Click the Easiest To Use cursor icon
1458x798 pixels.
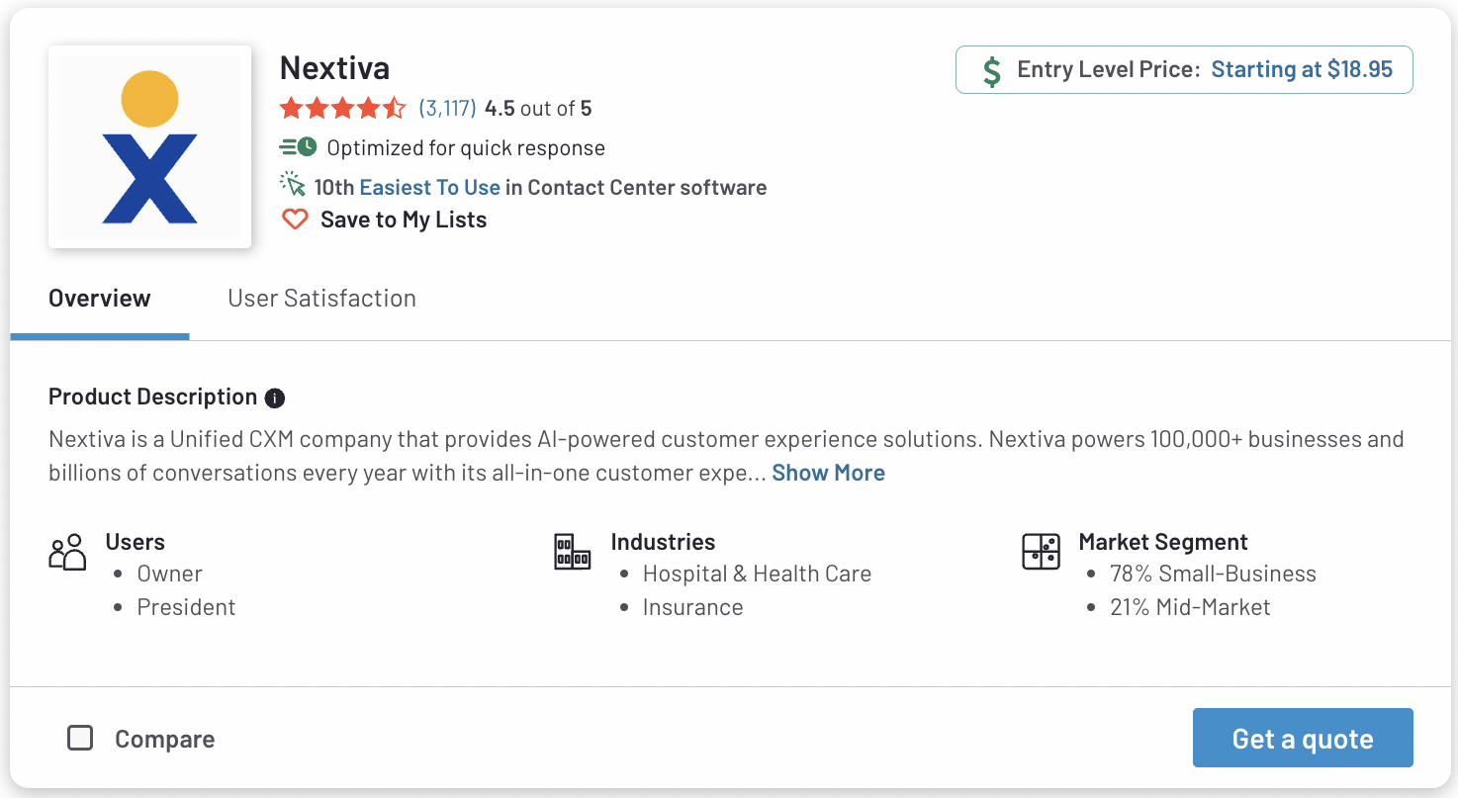(293, 185)
